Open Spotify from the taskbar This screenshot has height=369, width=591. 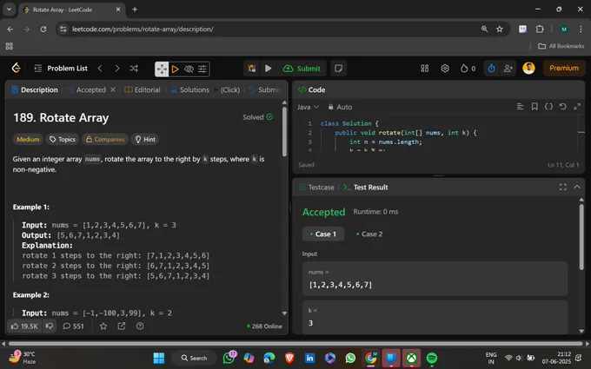click(x=432, y=358)
